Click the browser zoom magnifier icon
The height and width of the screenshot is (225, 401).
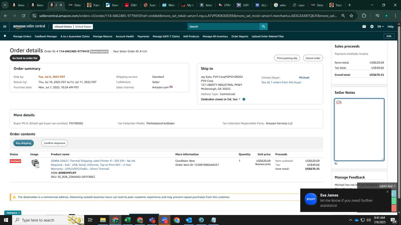point(343,16)
